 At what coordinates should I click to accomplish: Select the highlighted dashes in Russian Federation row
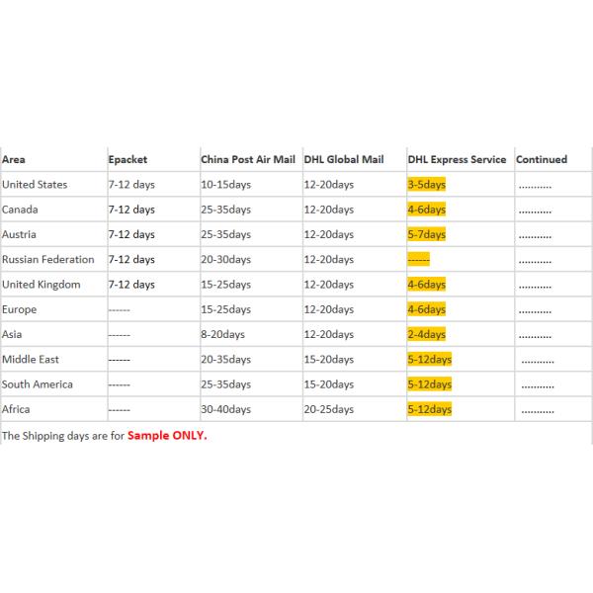tap(418, 259)
